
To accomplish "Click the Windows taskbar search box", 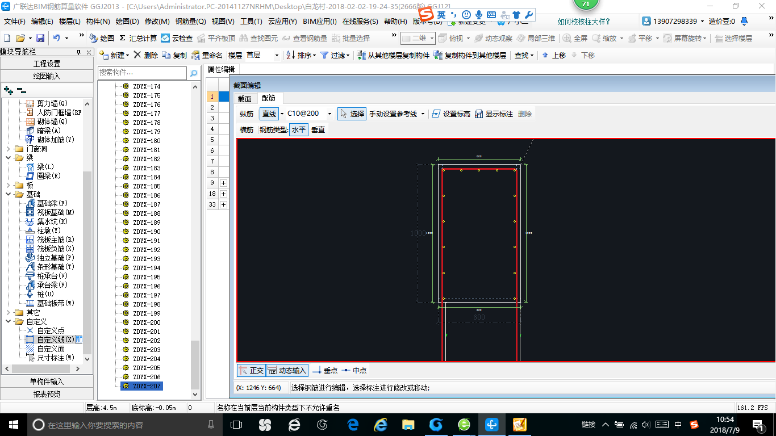I will (x=125, y=424).
